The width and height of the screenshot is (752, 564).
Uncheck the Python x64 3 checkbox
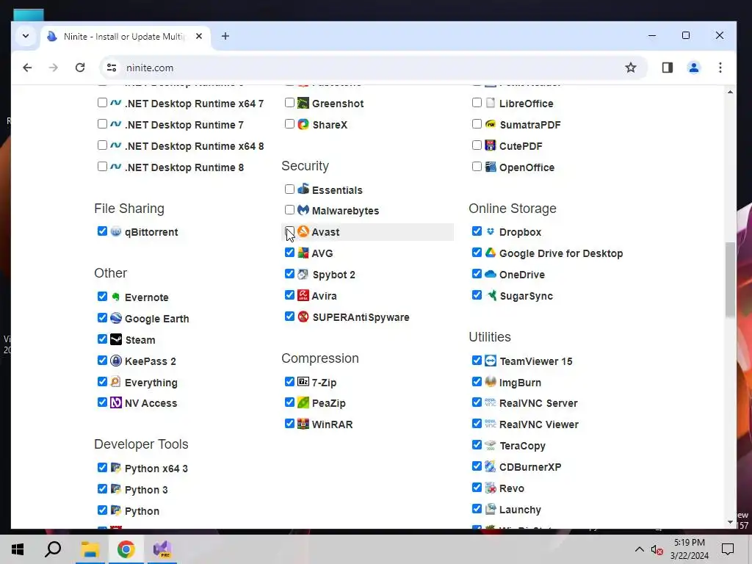102,467
